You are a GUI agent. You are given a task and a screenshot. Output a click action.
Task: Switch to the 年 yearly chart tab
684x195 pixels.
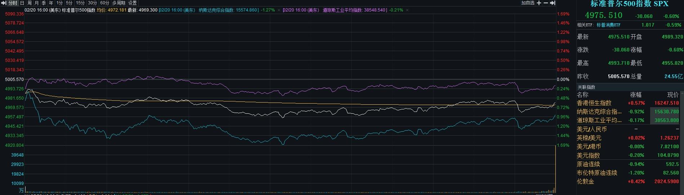tap(51, 3)
